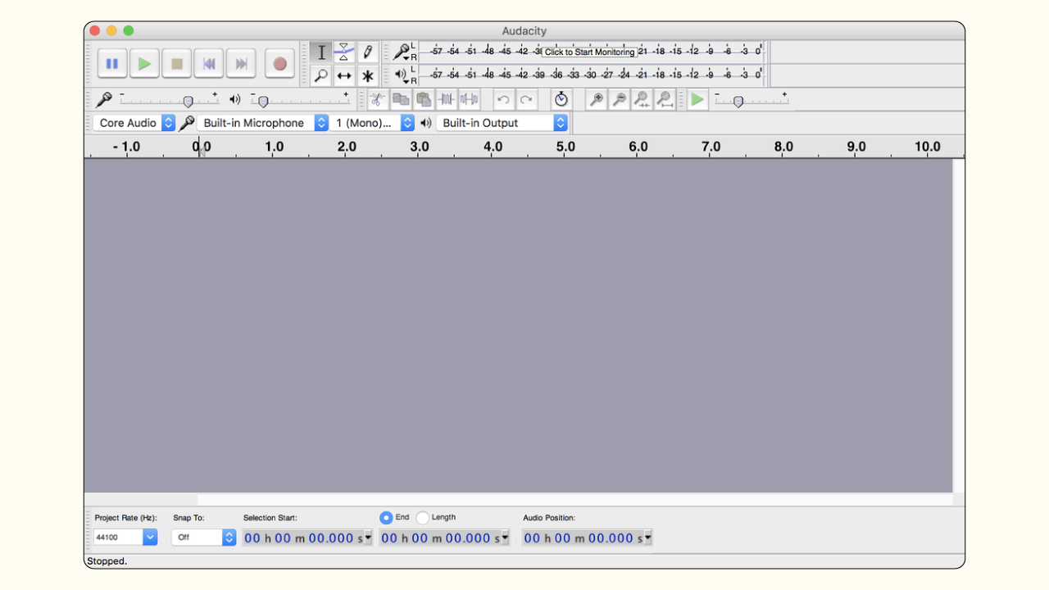Image resolution: width=1049 pixels, height=590 pixels.
Task: Open the playback meter speaker menu
Action: point(402,75)
